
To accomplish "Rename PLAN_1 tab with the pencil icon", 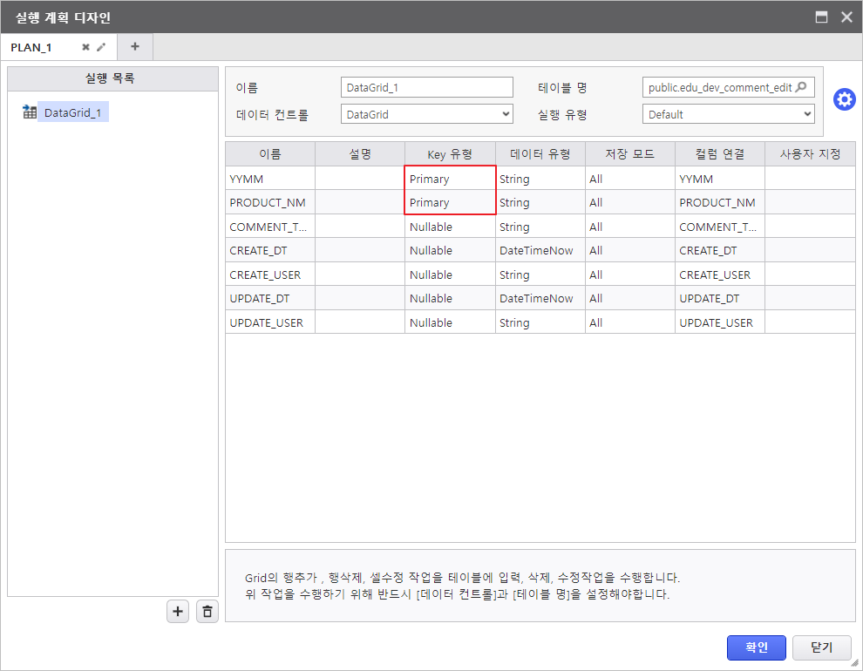I will tap(101, 47).
